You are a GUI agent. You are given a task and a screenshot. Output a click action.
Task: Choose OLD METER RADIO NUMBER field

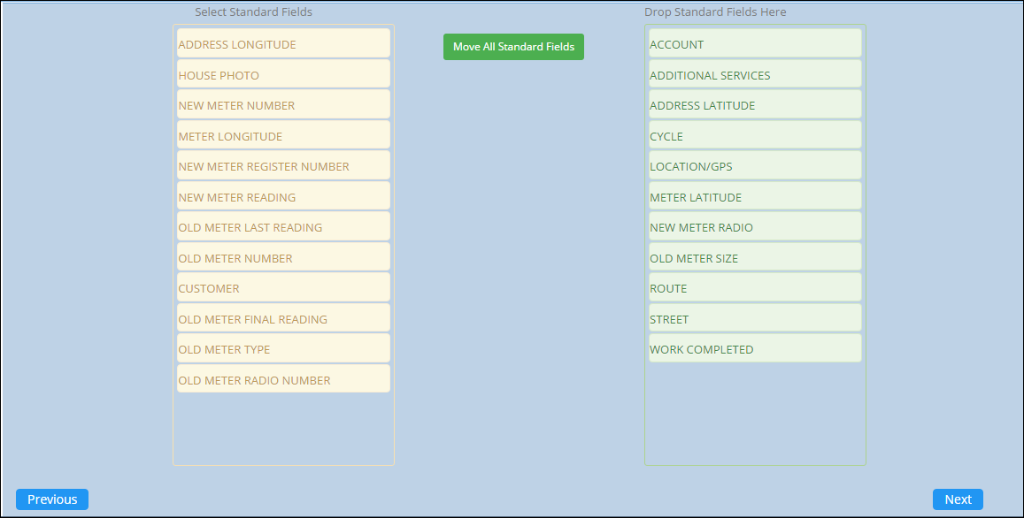tap(283, 380)
